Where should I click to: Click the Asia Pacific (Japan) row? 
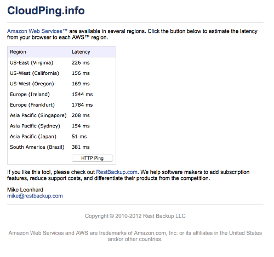point(61,137)
